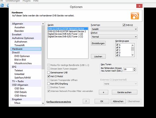The image size is (156, 118).
Task: Click the blue toolbar icon behind the dialog
Action: tap(2, 5)
